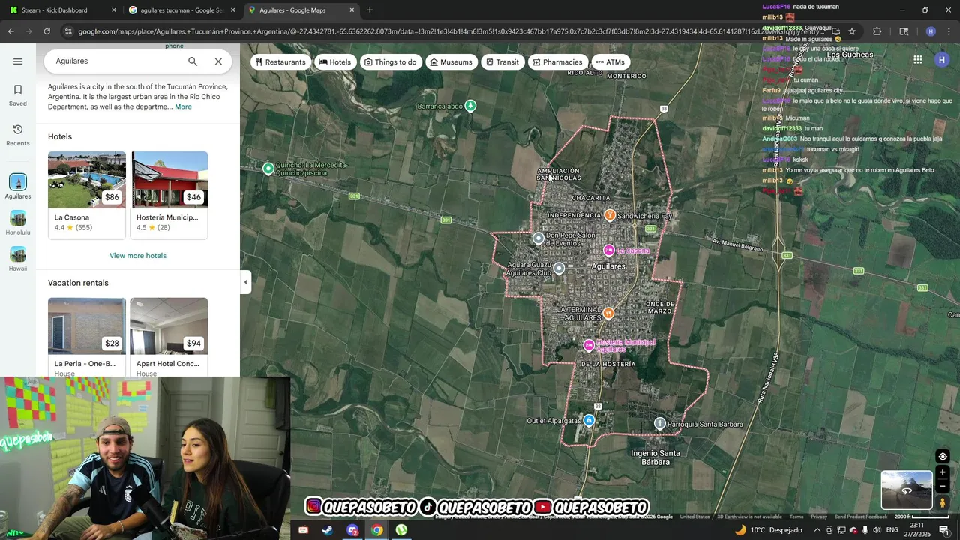Open Steam from the taskbar

pos(328,530)
